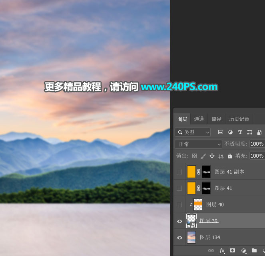The height and width of the screenshot is (256, 265).
Task: Lock layer position move icon
Action: coord(212,156)
